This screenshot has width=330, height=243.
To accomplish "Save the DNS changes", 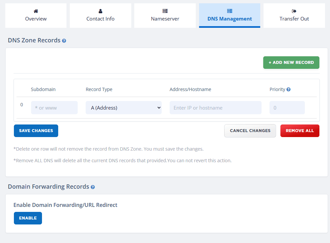I will click(x=36, y=131).
